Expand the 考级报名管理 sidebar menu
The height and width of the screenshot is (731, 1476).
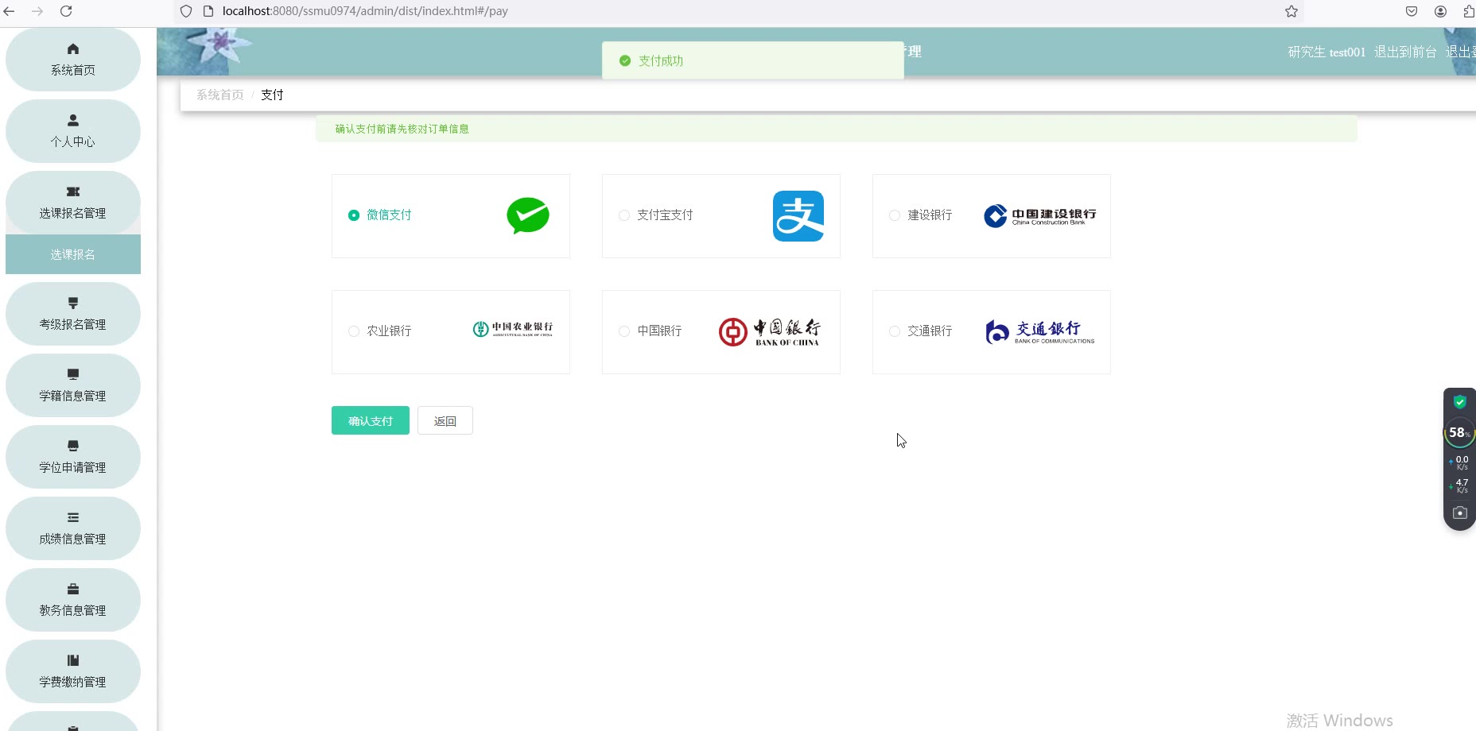(x=73, y=314)
